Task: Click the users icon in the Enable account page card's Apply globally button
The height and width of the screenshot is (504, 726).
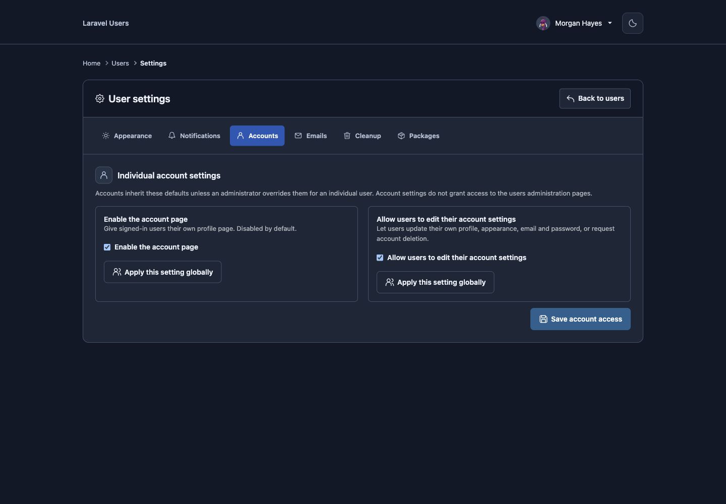Action: coord(117,272)
